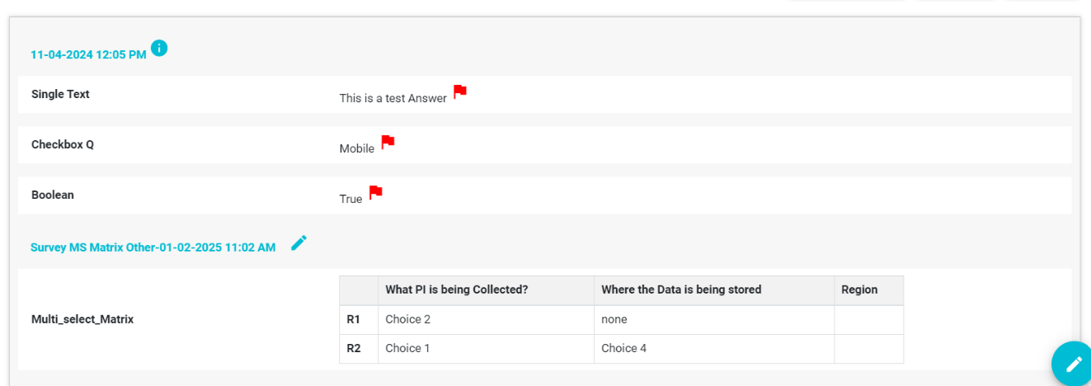Viewport: 1091px width, 386px height.
Task: Click the Single Text question label
Action: [x=60, y=95]
